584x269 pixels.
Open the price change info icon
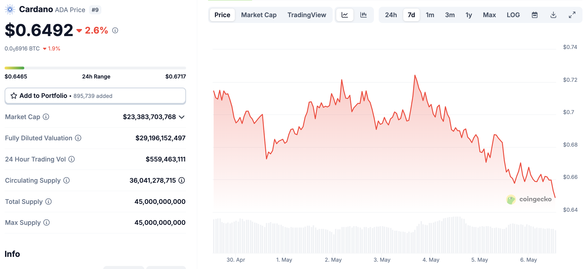[115, 31]
